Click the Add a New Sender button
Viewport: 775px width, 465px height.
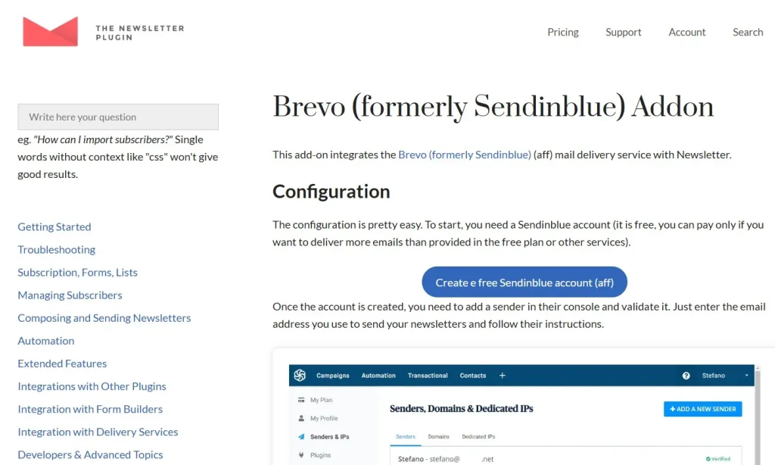(703, 409)
